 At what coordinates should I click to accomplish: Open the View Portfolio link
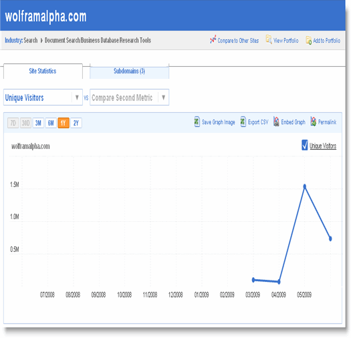[x=286, y=41]
